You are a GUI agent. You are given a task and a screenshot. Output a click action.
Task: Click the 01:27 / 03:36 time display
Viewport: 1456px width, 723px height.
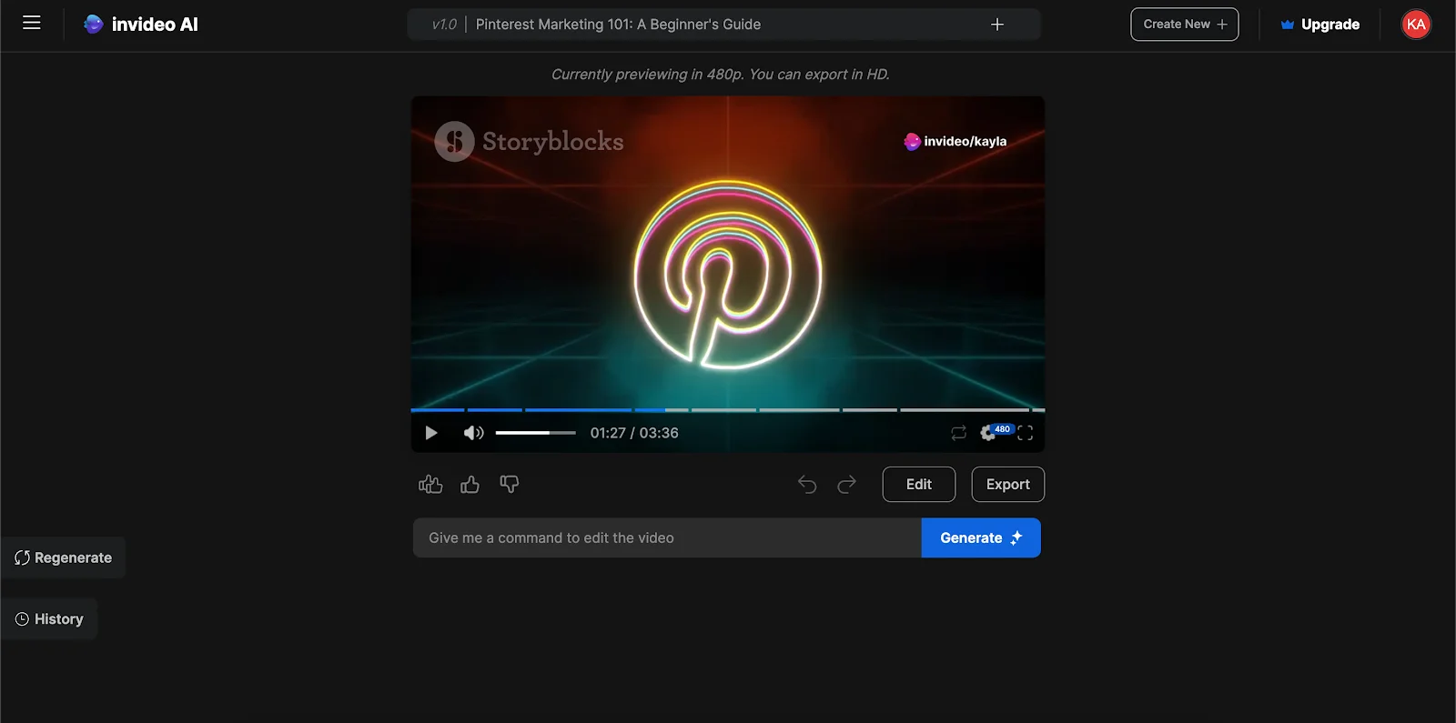coord(634,433)
